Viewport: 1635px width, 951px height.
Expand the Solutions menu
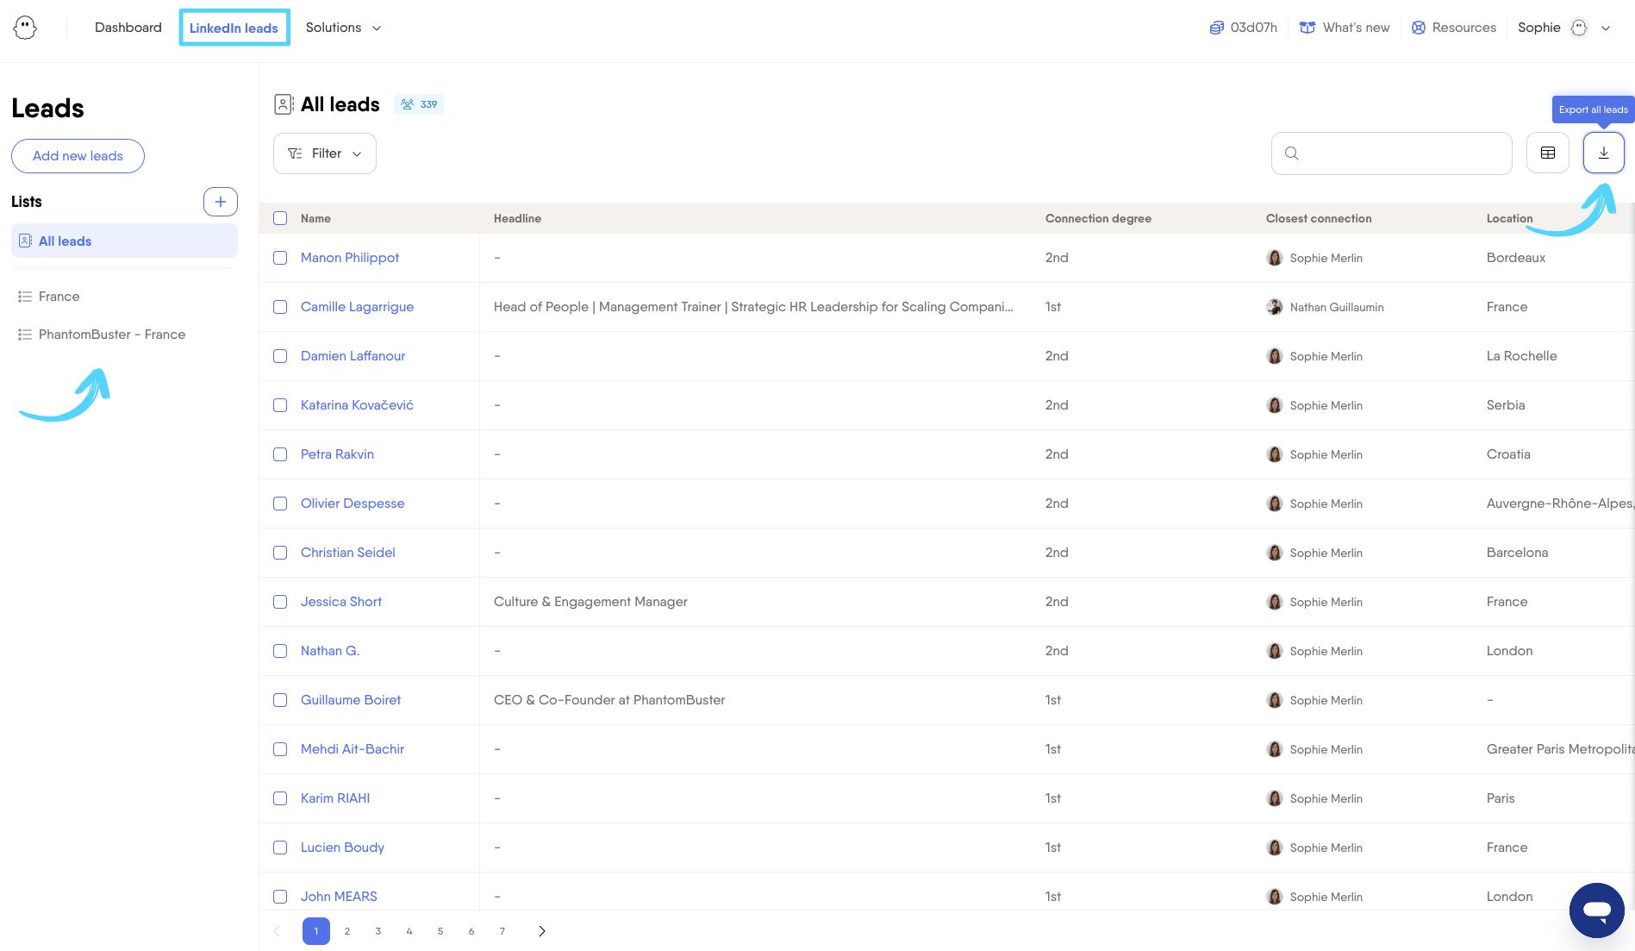[343, 28]
